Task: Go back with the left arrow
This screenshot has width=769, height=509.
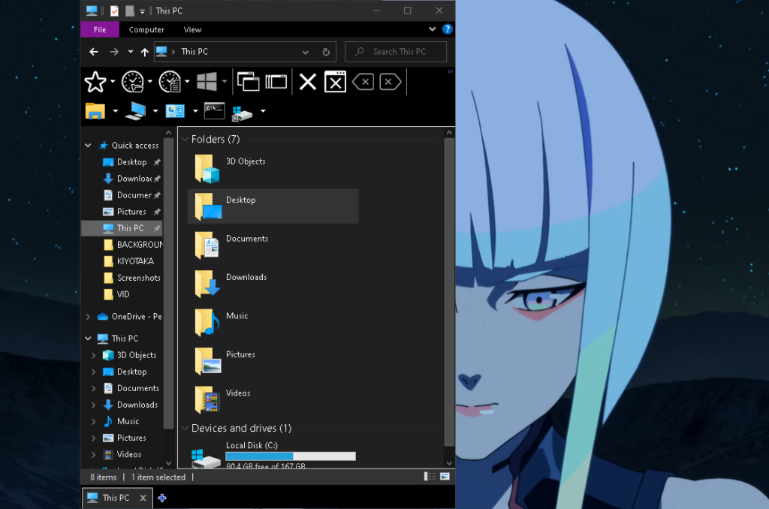Action: 94,52
